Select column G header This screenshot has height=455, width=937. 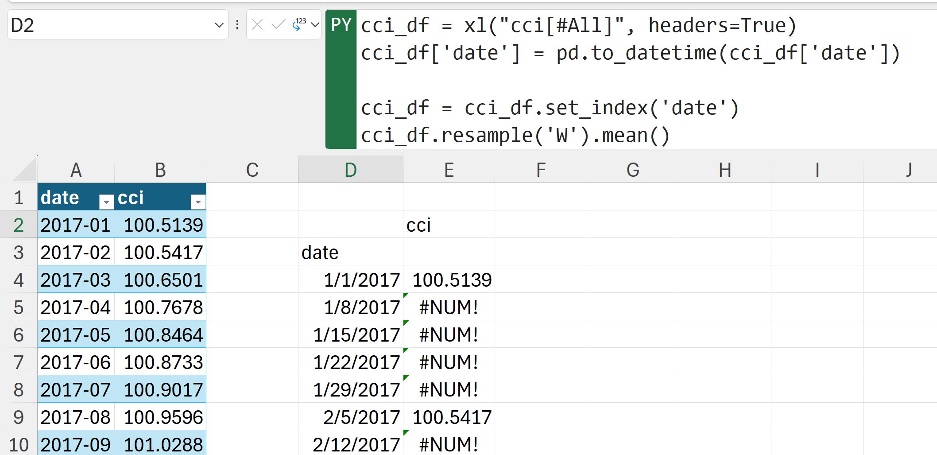(x=633, y=170)
